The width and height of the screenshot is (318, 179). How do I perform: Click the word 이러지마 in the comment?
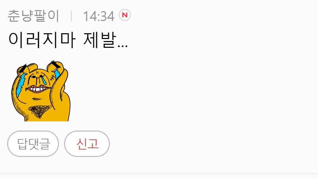point(42,40)
